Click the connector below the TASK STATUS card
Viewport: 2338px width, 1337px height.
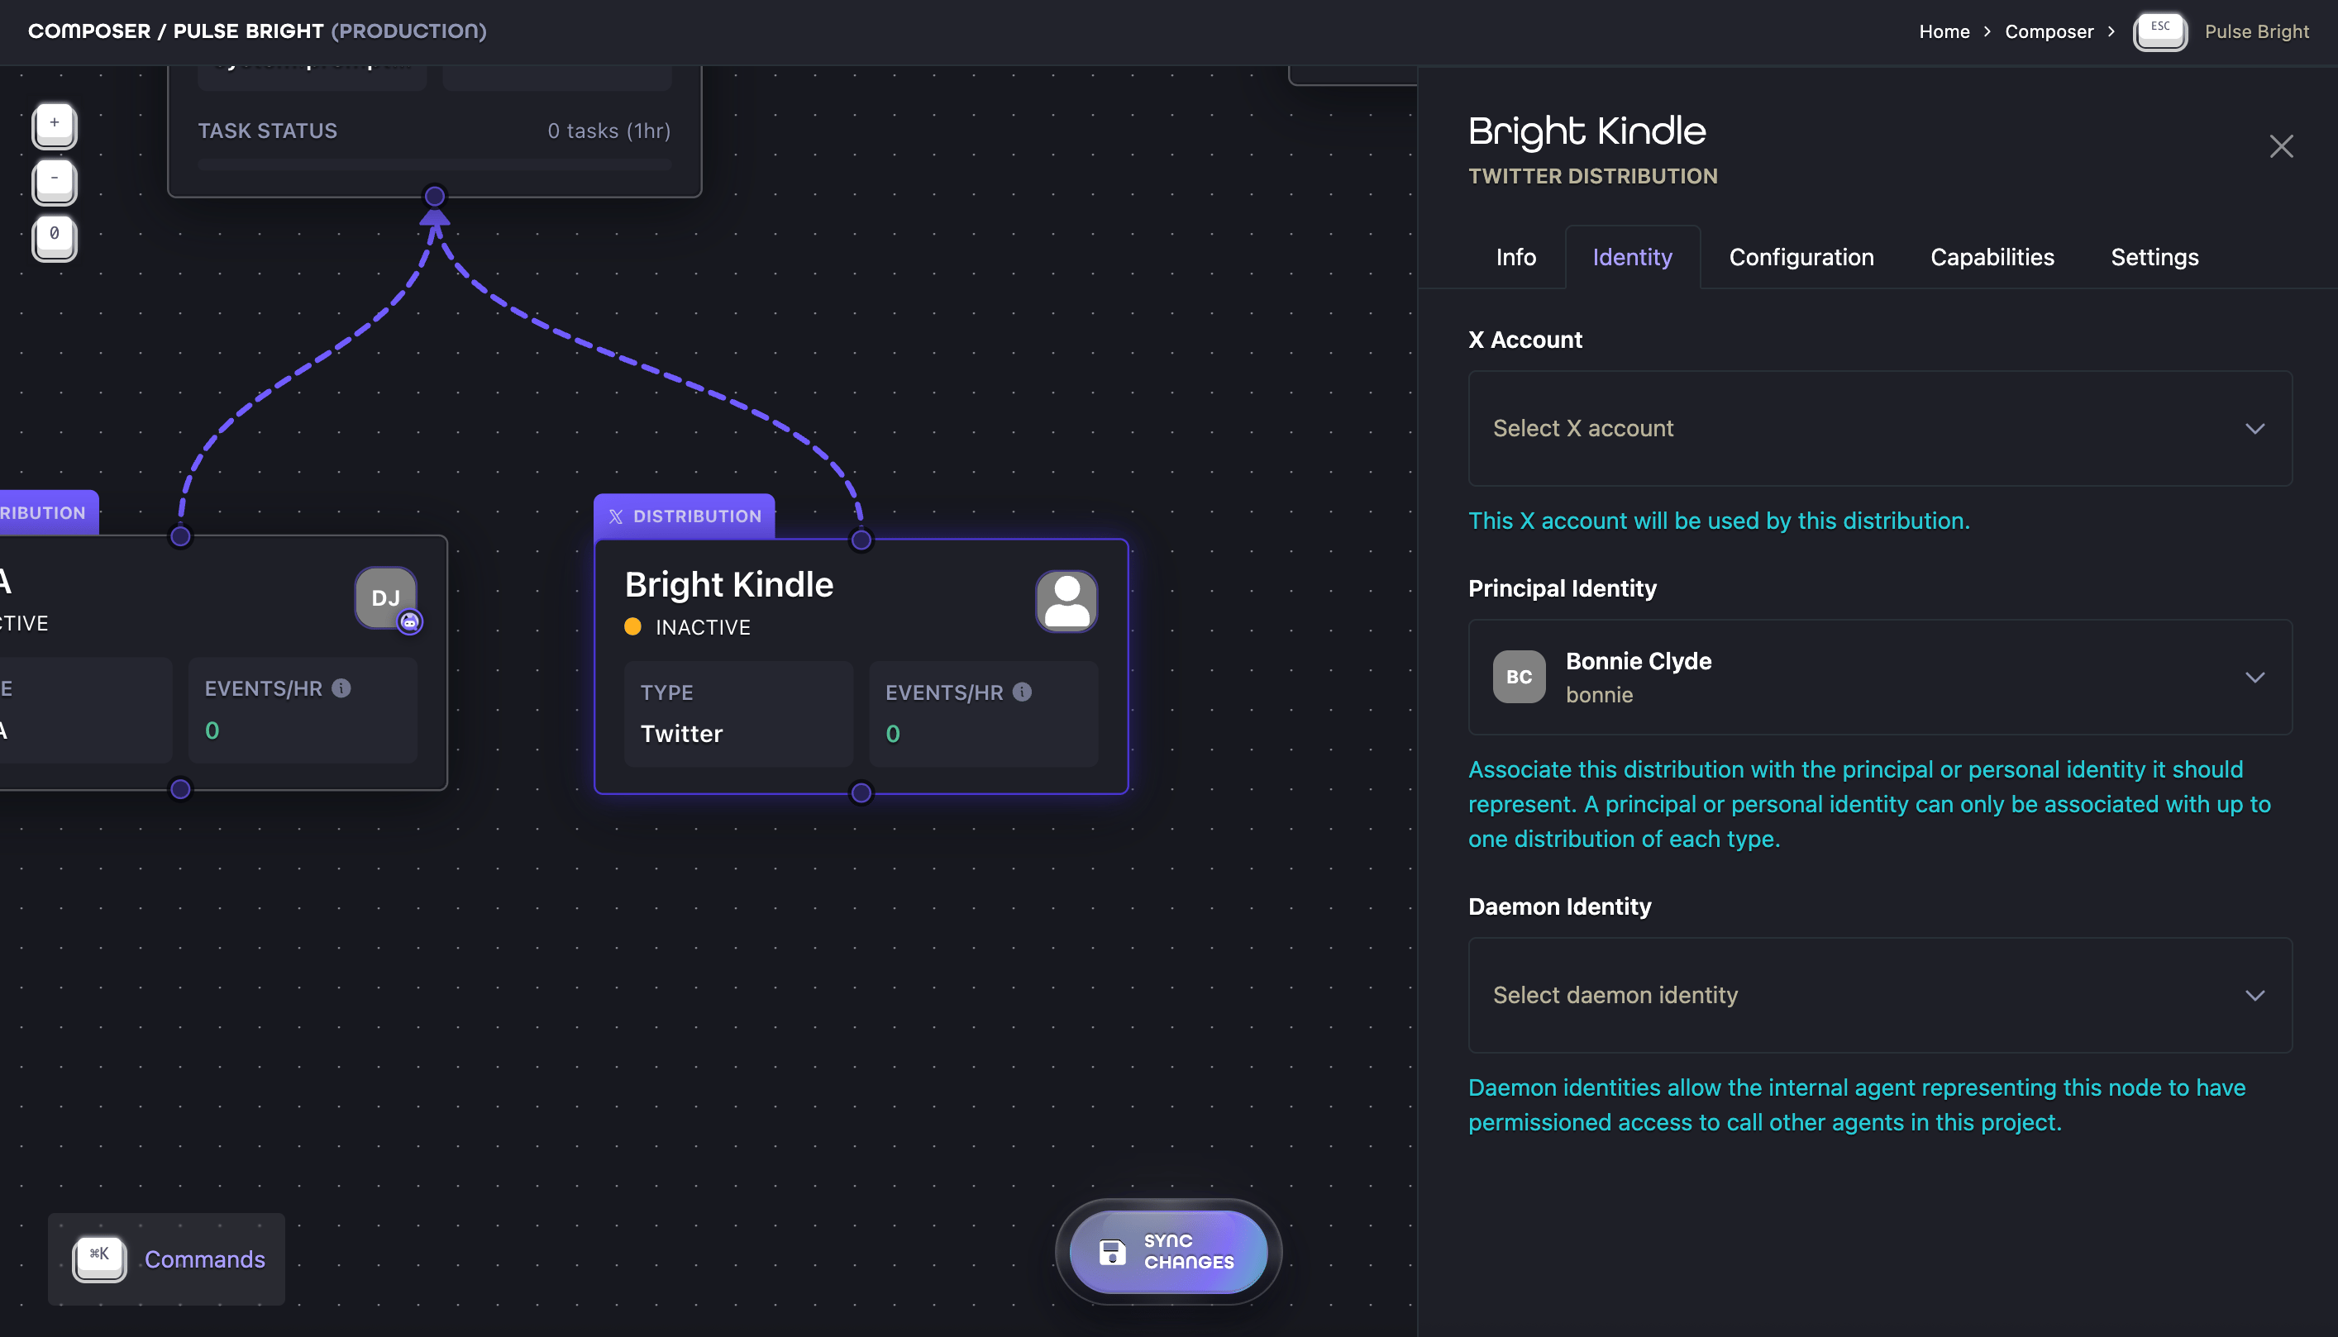coord(435,196)
